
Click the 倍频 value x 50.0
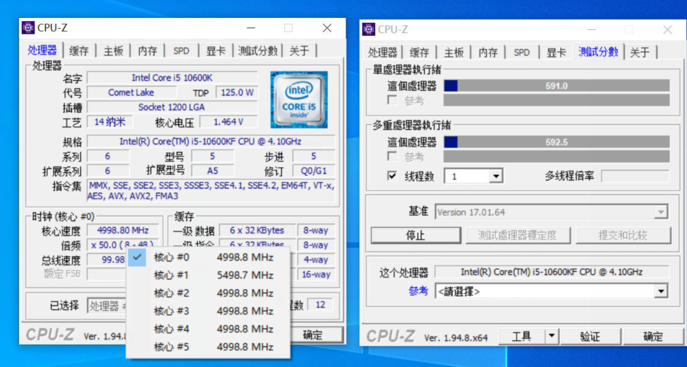[123, 245]
